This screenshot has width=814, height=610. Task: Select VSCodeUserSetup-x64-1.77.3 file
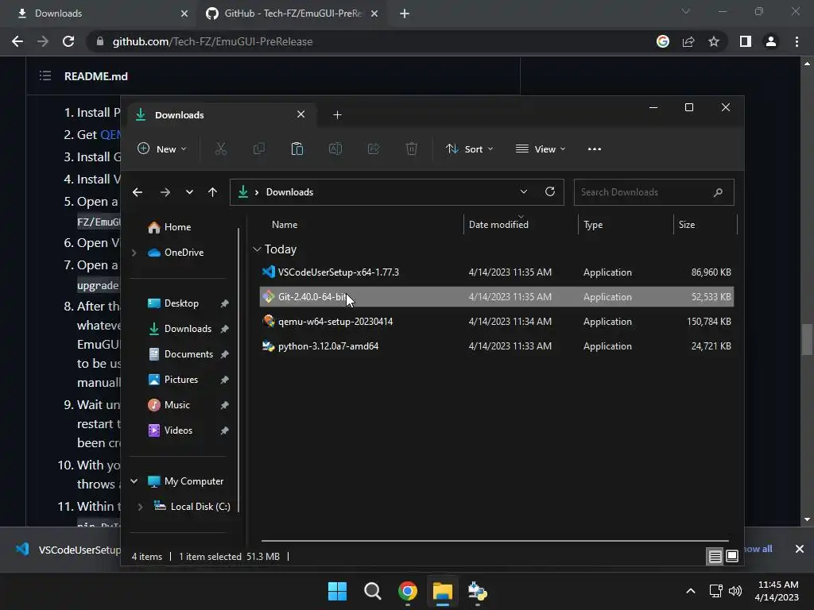(x=497, y=272)
